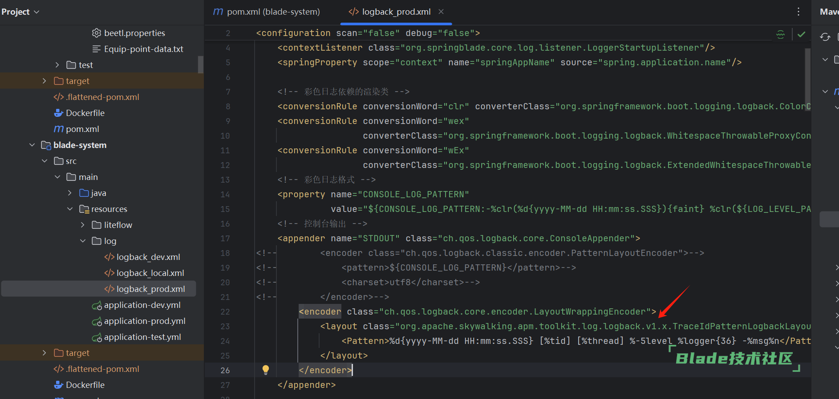Open the Project view dropdown
839x399 pixels.
[x=20, y=12]
